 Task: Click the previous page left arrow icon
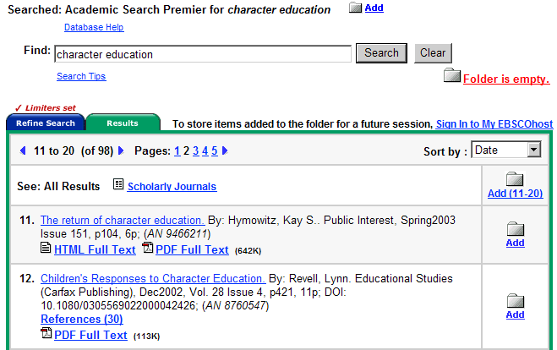[x=23, y=150]
